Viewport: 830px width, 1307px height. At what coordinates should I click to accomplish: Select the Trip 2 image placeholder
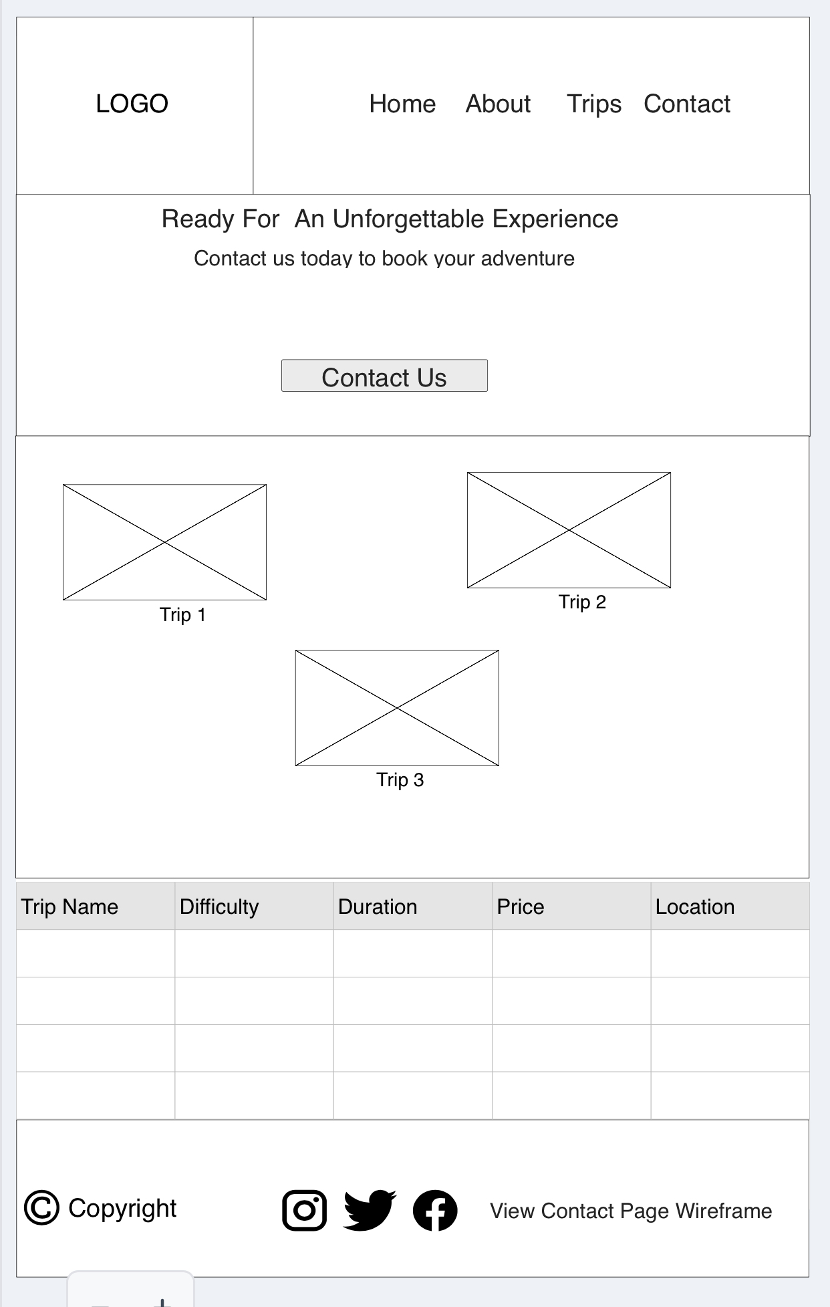(569, 530)
